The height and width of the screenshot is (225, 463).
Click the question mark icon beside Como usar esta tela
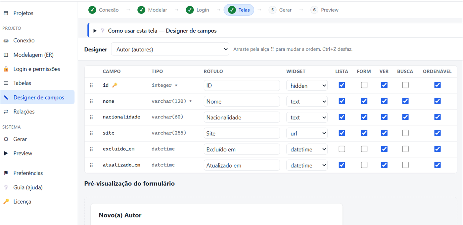[x=103, y=31]
